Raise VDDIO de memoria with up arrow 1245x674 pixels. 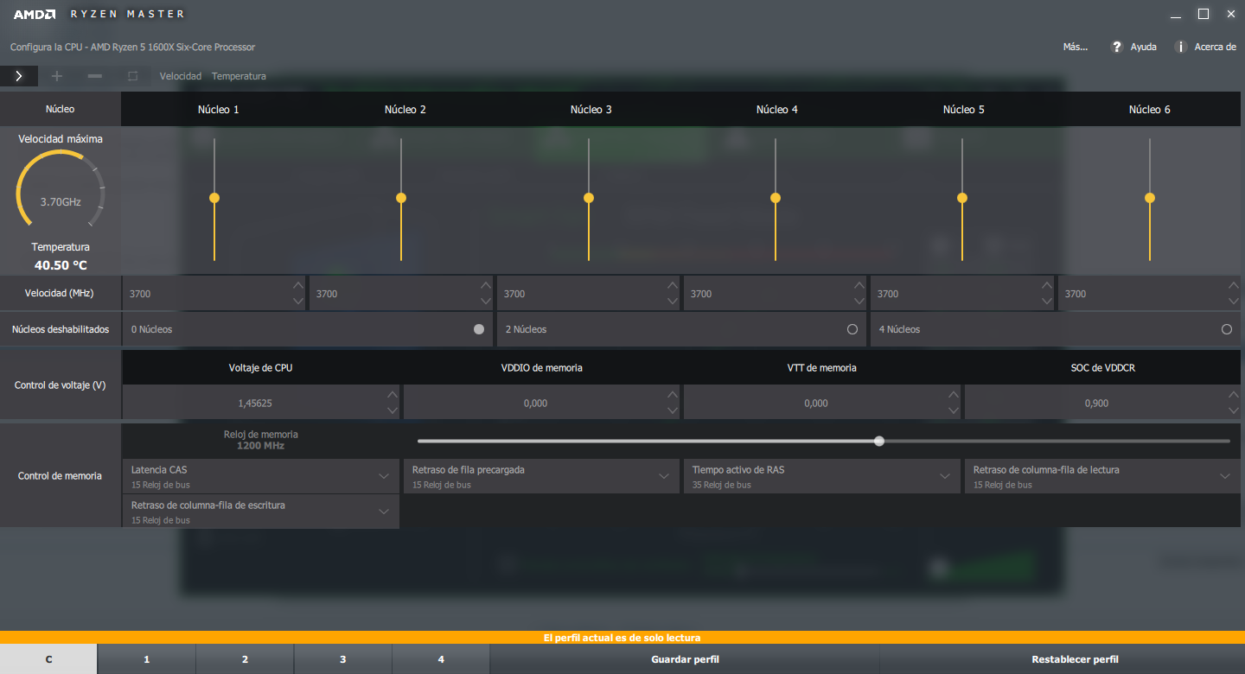point(673,395)
